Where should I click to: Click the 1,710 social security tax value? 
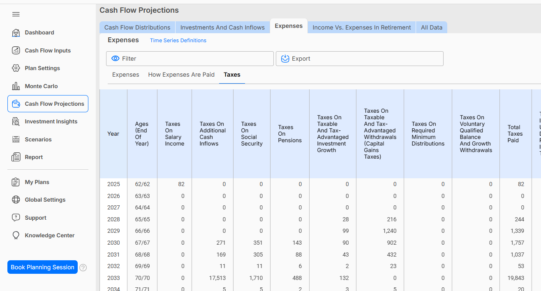(x=255, y=278)
